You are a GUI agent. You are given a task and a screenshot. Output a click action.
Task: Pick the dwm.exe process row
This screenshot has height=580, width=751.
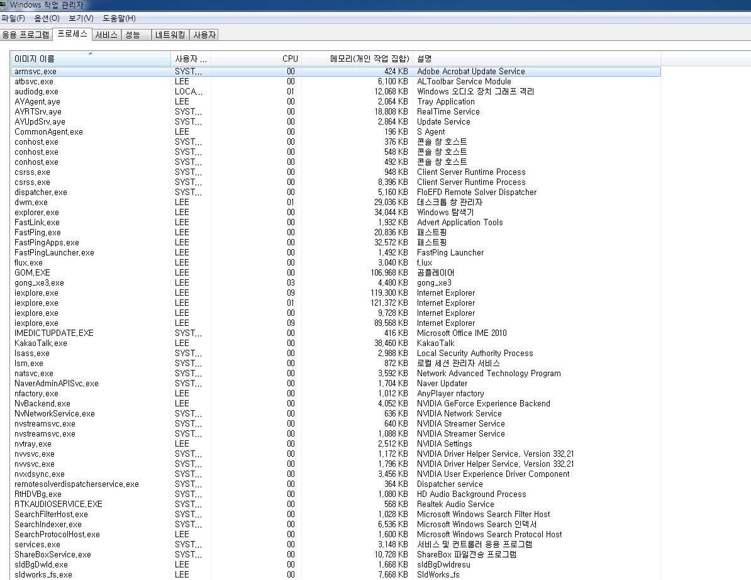[x=31, y=202]
